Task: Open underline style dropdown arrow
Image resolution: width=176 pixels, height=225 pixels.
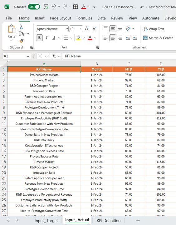Action: [59, 38]
